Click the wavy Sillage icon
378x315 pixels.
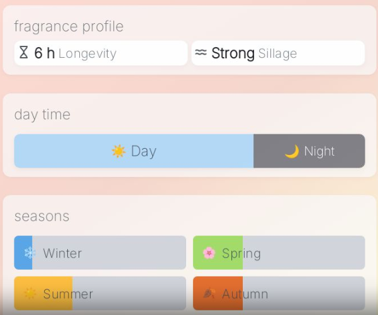(201, 53)
